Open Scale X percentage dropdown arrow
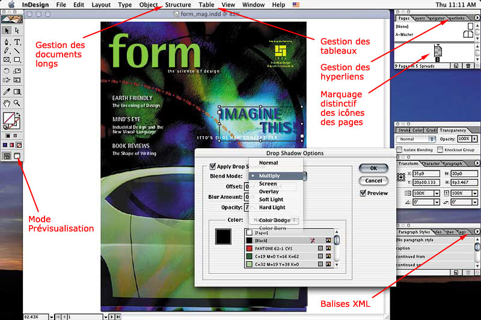This screenshot has height=320, width=481. click(437, 193)
